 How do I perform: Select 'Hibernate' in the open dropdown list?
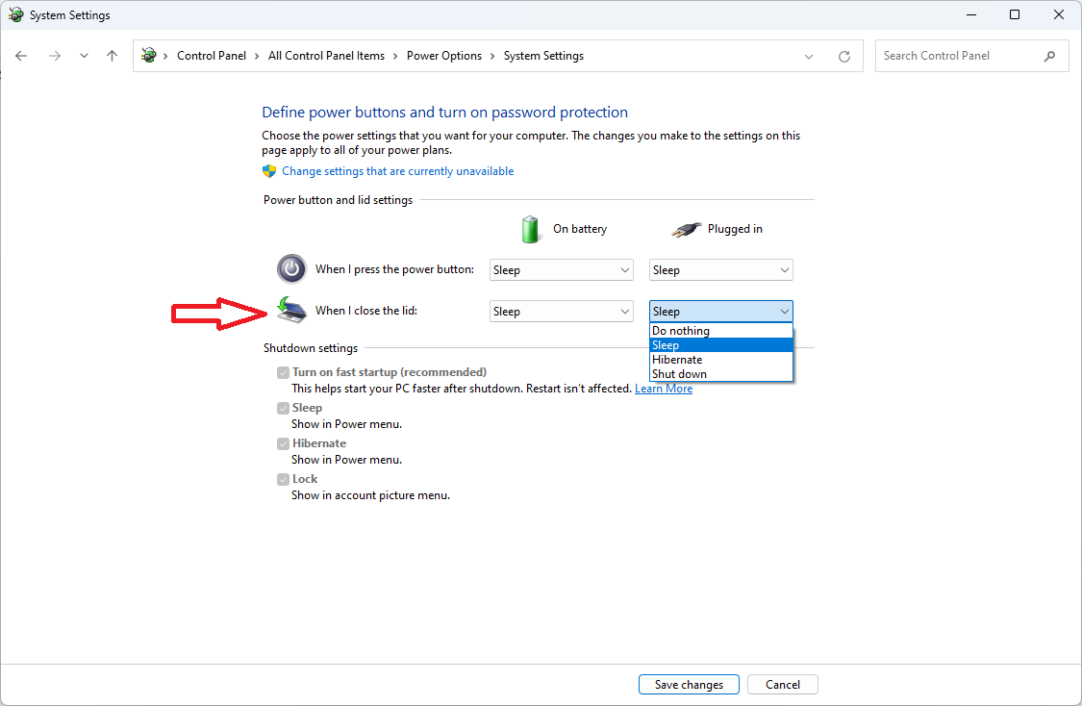677,359
